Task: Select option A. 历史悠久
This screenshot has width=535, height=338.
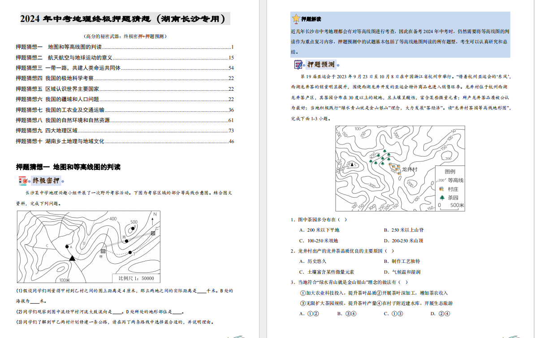Action: tap(313, 262)
